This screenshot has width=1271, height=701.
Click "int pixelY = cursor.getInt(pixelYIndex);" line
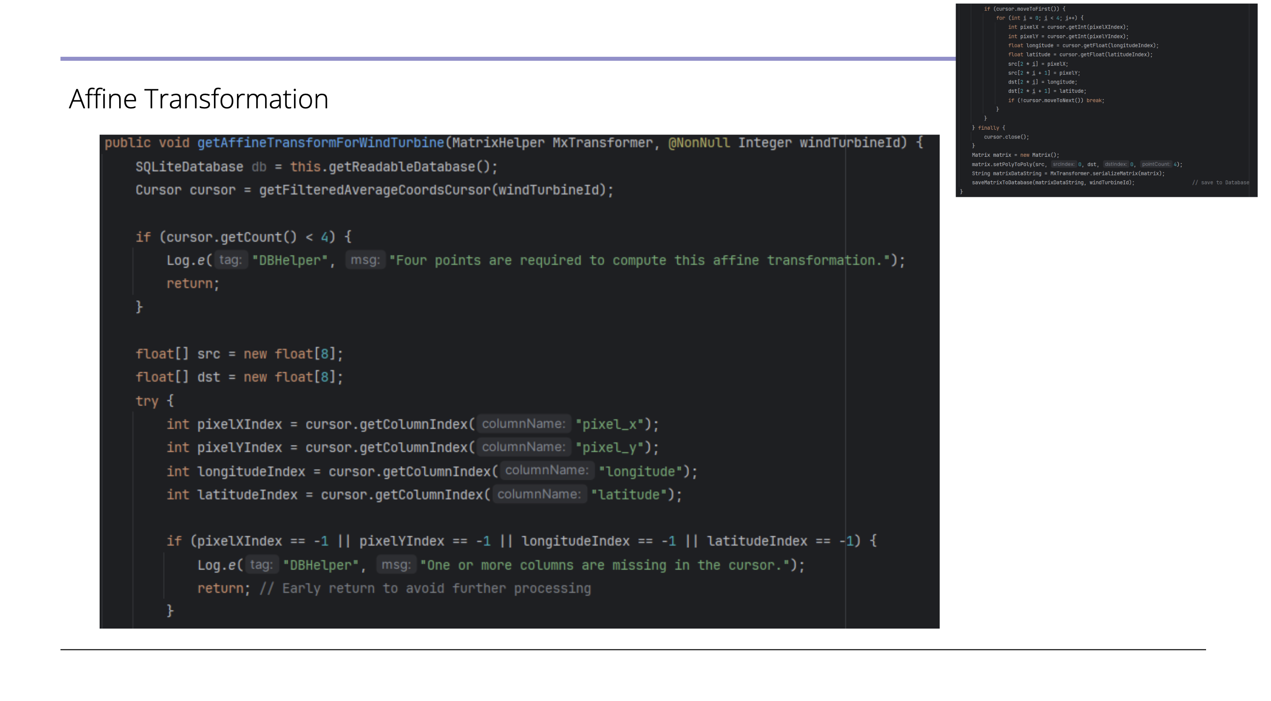(x=1068, y=36)
